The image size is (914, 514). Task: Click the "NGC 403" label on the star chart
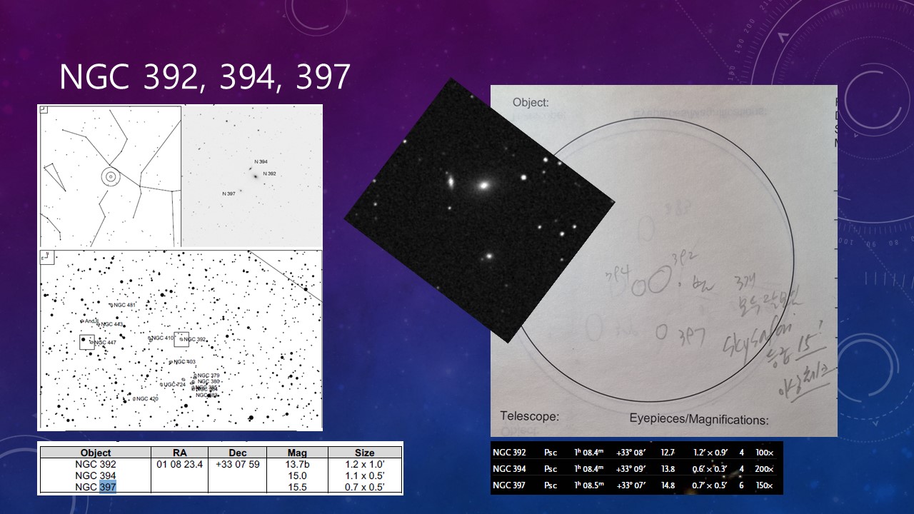click(185, 362)
